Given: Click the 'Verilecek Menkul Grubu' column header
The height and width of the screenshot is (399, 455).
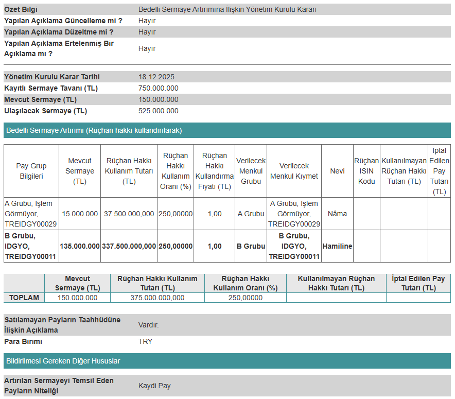Looking at the screenshot, I should (x=251, y=171).
